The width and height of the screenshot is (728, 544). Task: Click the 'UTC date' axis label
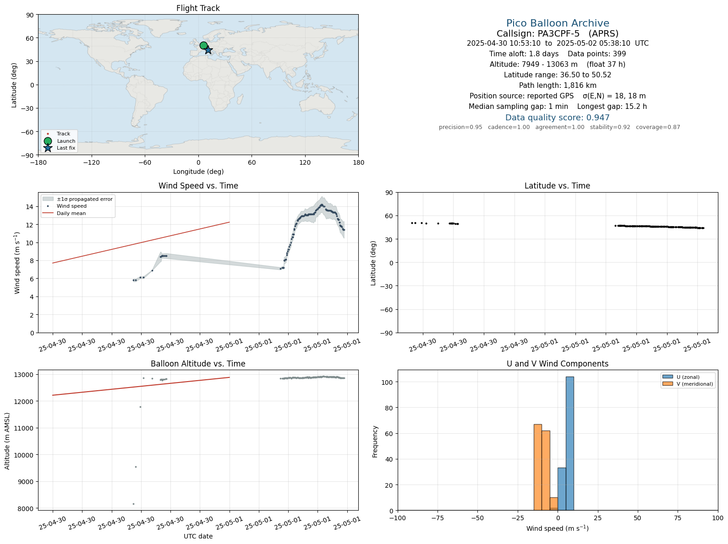click(x=198, y=536)
